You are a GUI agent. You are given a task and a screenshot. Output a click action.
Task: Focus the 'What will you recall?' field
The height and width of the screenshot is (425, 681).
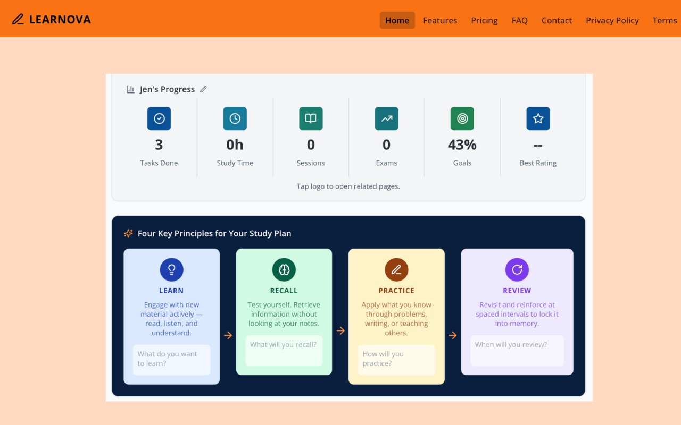point(284,351)
